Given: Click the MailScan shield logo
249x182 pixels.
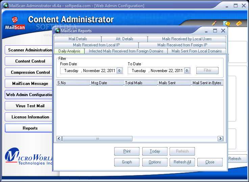Looking at the screenshot, I should [x=15, y=20].
